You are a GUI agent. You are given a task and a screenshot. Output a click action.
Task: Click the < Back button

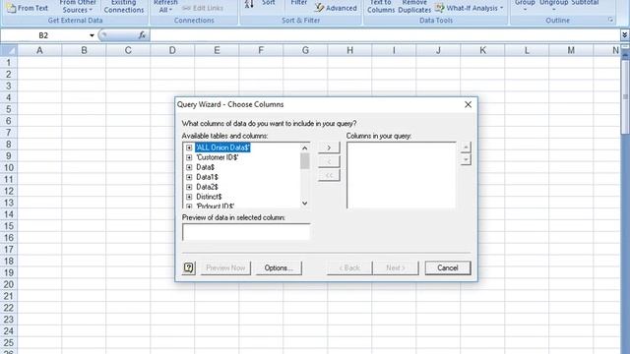coord(349,267)
